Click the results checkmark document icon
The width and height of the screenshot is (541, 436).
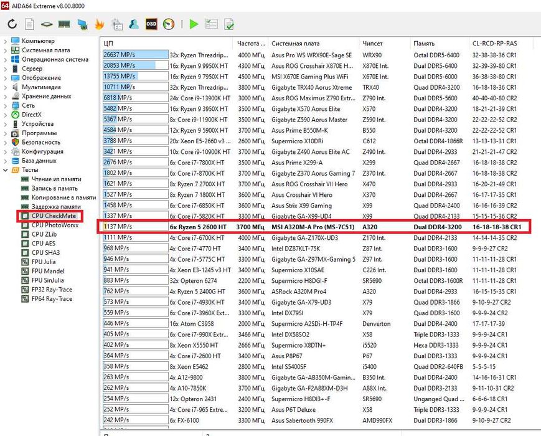click(228, 24)
